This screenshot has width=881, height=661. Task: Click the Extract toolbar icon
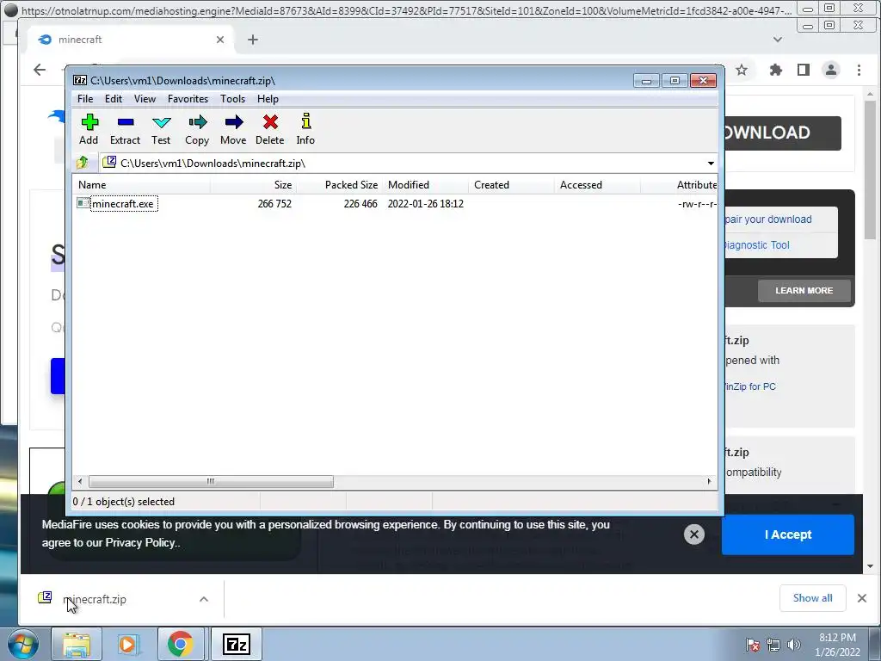pyautogui.click(x=126, y=130)
